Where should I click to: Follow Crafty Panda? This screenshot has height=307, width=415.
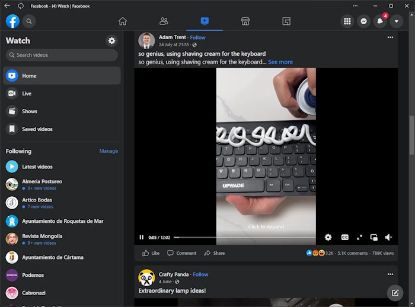[x=200, y=274]
